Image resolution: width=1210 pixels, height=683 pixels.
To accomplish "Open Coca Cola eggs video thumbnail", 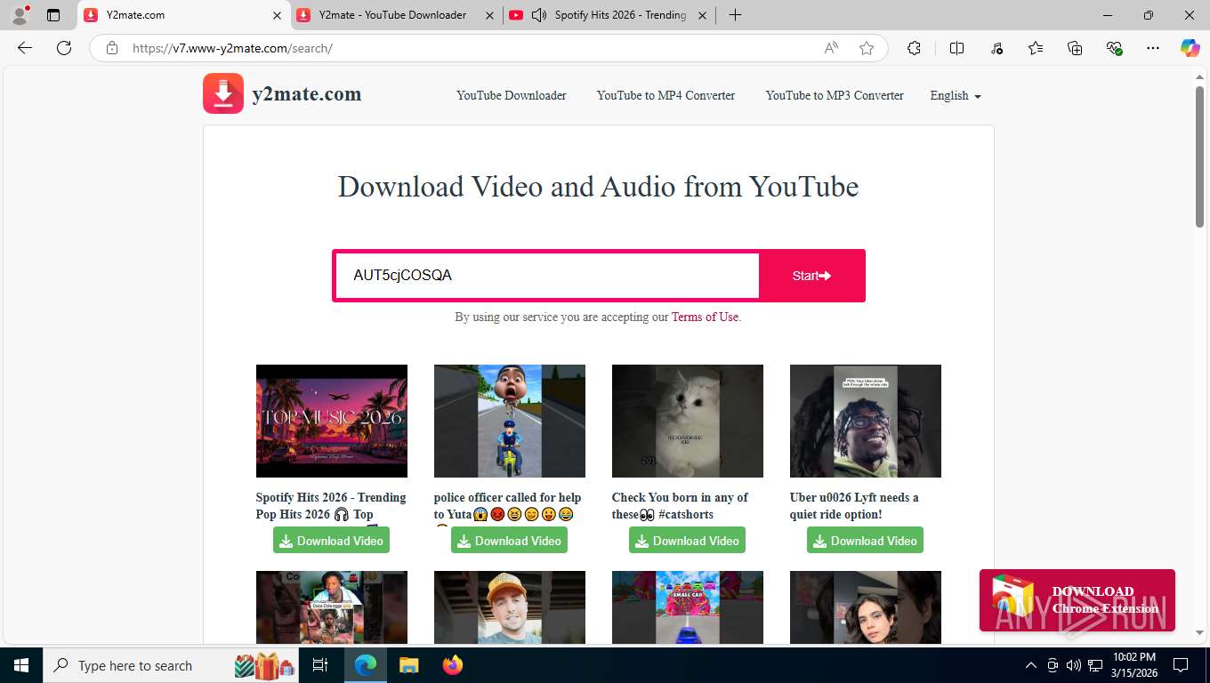I will click(332, 607).
